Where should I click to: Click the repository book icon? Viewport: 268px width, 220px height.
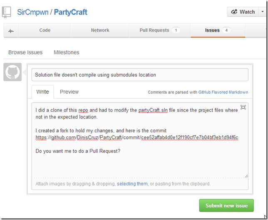(x=7, y=12)
